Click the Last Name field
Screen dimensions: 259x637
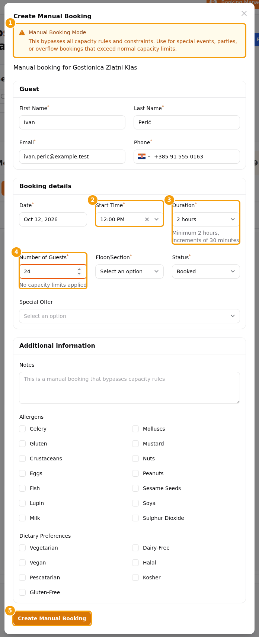(x=187, y=122)
